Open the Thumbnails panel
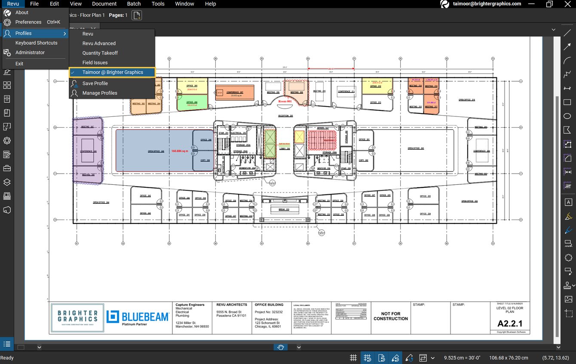The width and height of the screenshot is (576, 364). point(7,85)
